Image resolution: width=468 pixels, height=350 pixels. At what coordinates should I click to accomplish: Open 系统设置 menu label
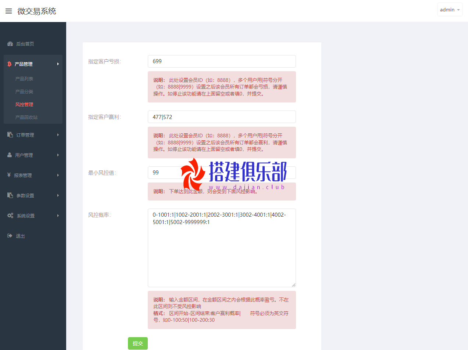point(26,216)
